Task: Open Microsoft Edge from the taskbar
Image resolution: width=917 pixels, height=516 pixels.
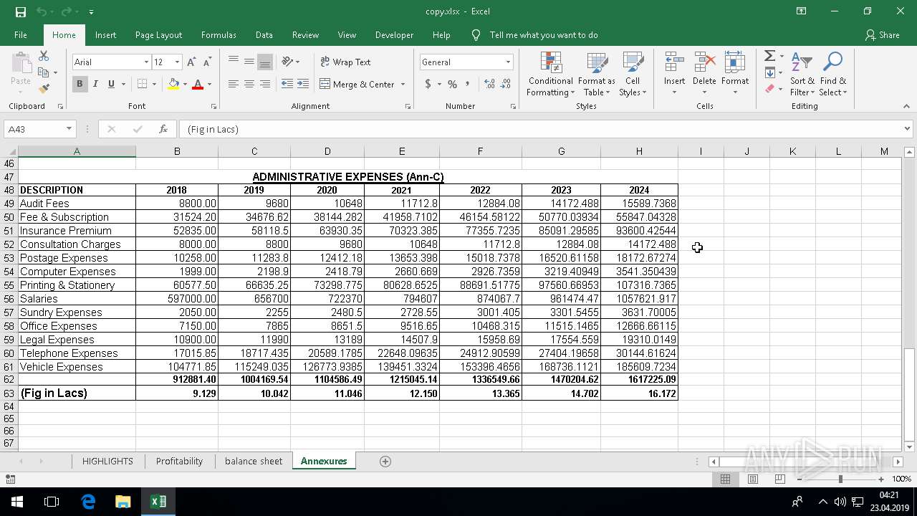Action: (88, 502)
